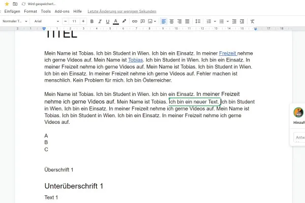Open the Normaler Text style dropdown
The image size is (305, 203).
point(15,21)
